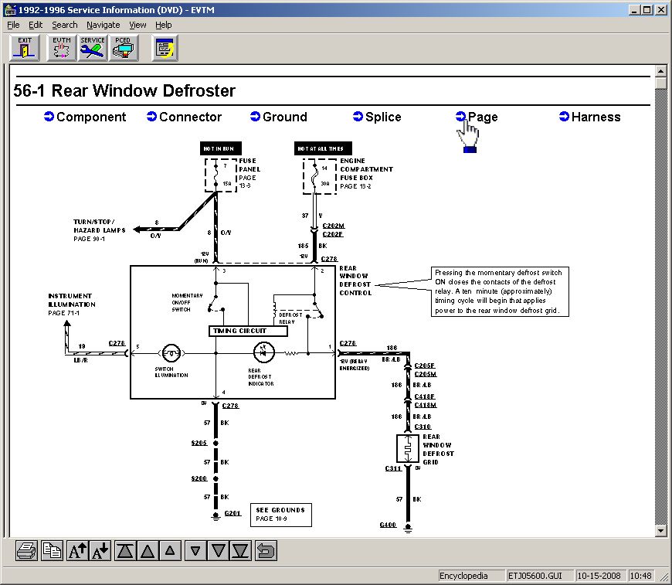Go back with the return arrow icon
Image resolution: width=672 pixels, height=585 pixels.
click(x=266, y=550)
